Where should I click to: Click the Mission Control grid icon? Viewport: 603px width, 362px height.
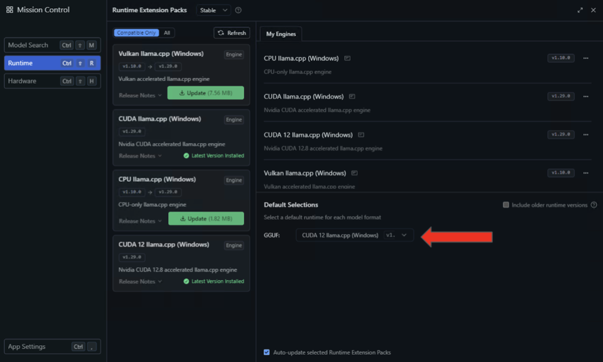(9, 10)
